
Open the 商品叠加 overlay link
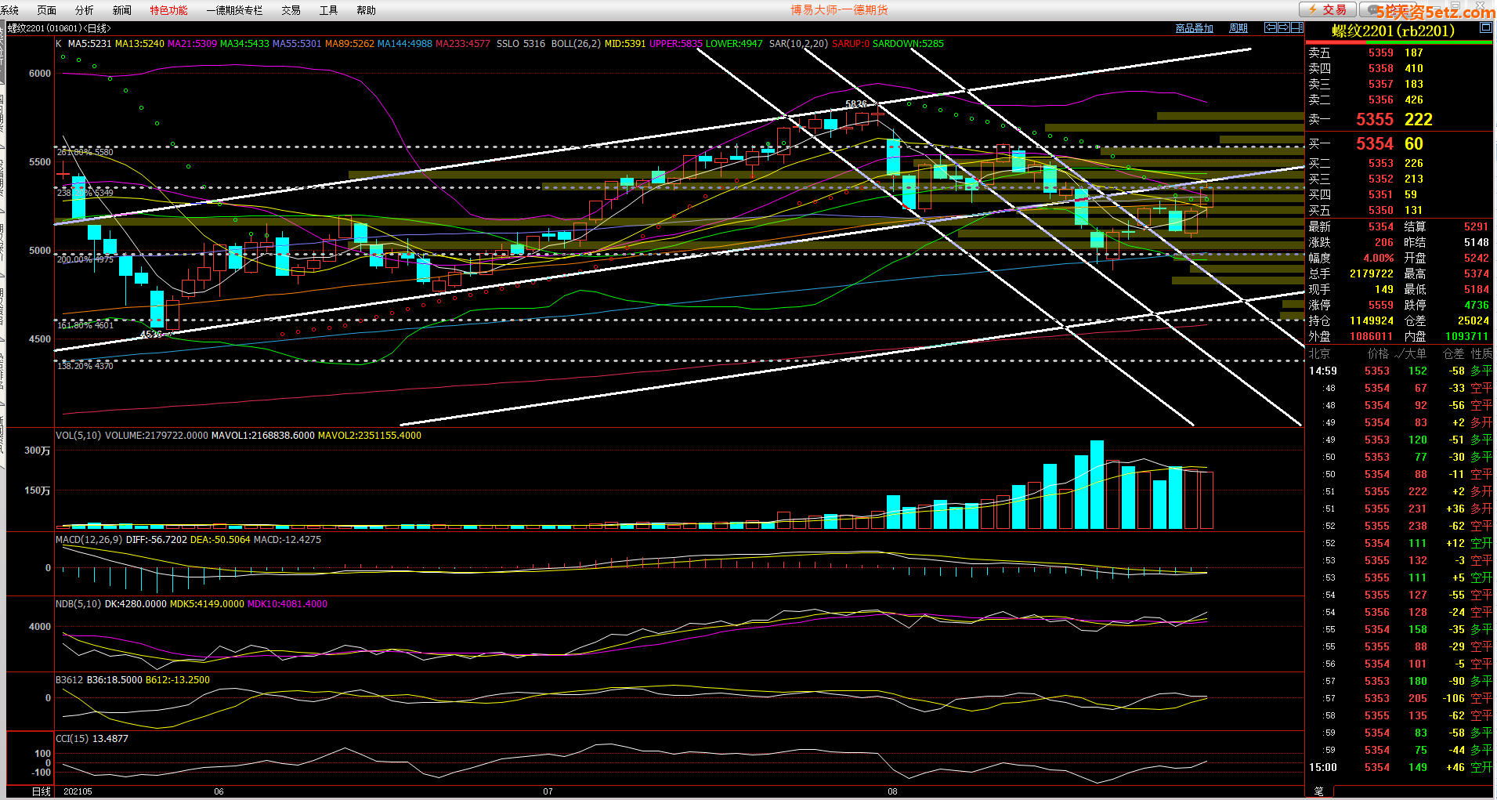(x=1194, y=28)
